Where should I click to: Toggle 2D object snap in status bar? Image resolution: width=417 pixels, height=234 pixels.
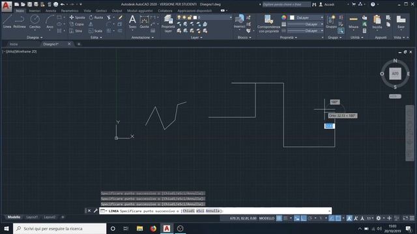point(338,218)
